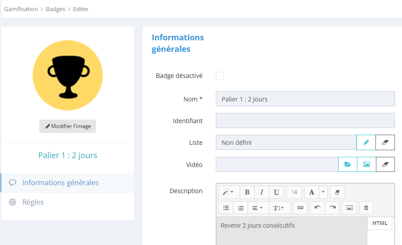Click the image icon in Vidéo row
402x245 pixels.
[x=366, y=164]
